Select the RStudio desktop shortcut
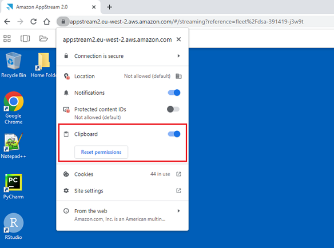334x248 pixels. (13, 226)
